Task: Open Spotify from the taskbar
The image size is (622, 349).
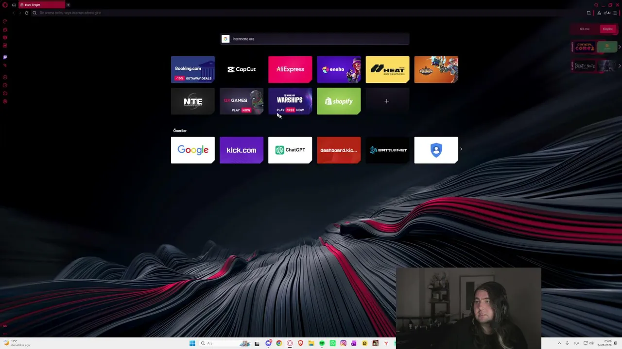Action: (322, 343)
